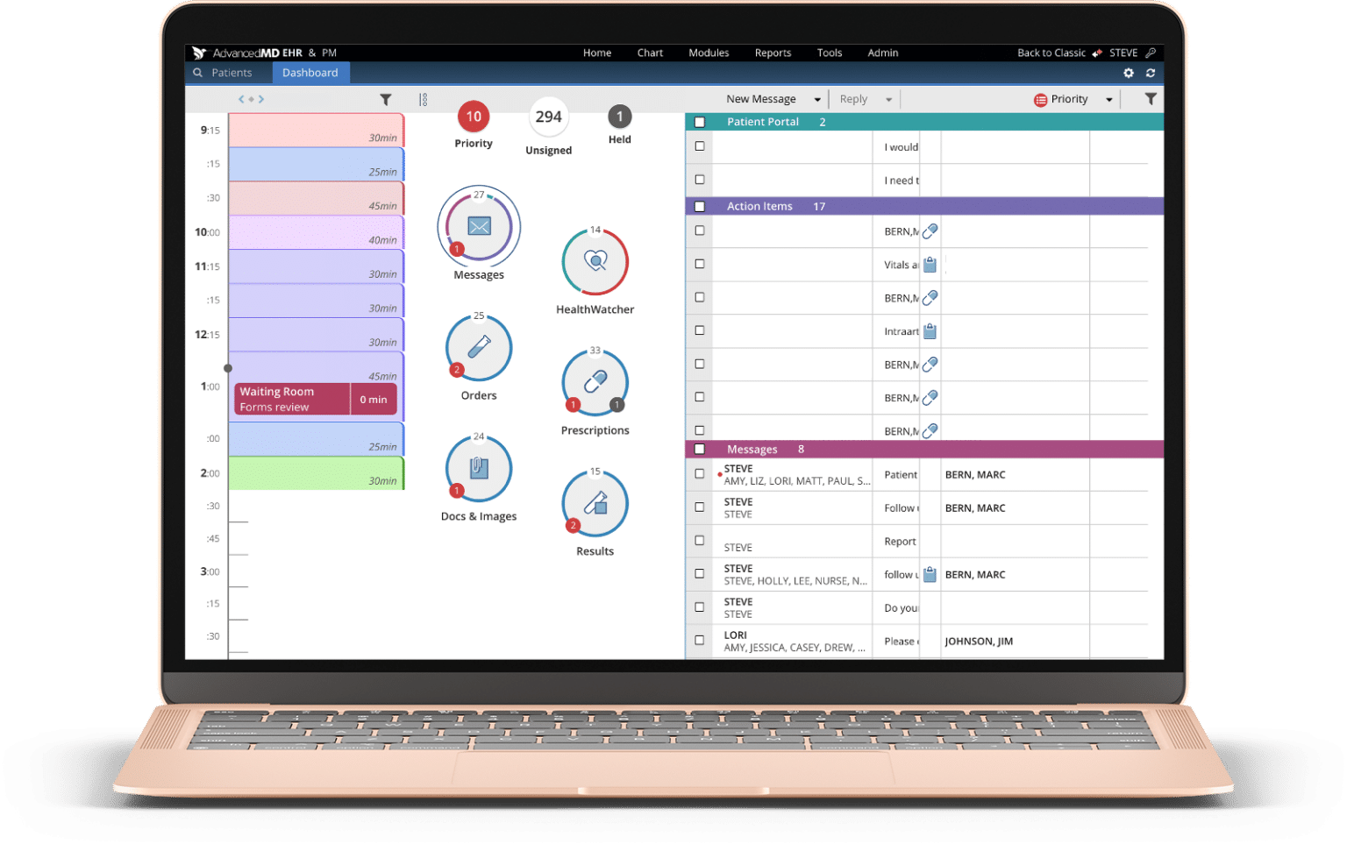Switch to the Dashboard tab
Image resolution: width=1347 pixels, height=844 pixels.
[x=310, y=73]
